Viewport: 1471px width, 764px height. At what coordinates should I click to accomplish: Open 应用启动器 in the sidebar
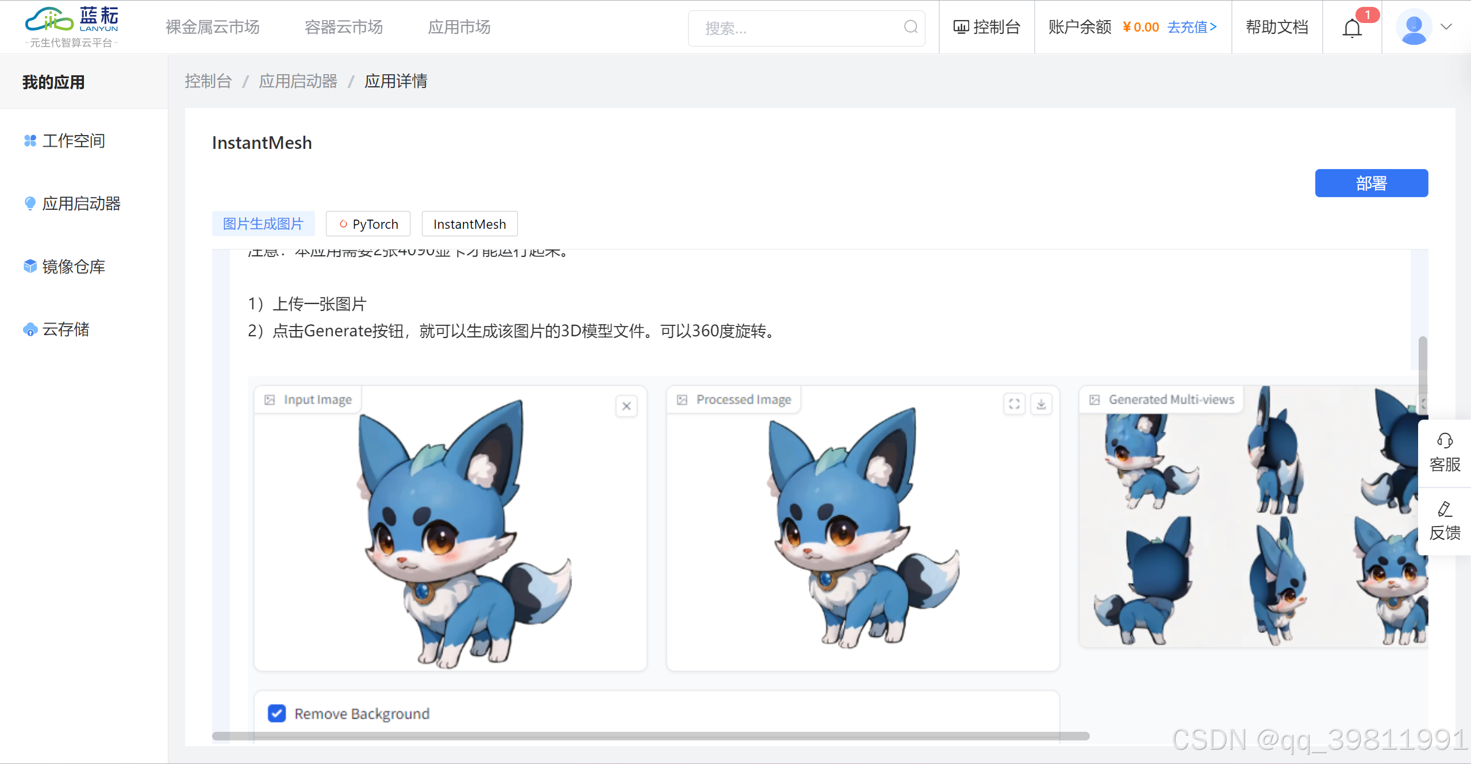80,204
